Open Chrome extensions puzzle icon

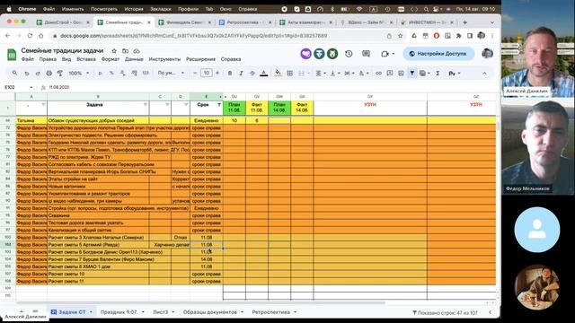[x=458, y=36]
